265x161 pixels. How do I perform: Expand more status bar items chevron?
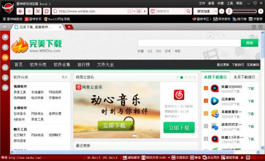(242, 158)
